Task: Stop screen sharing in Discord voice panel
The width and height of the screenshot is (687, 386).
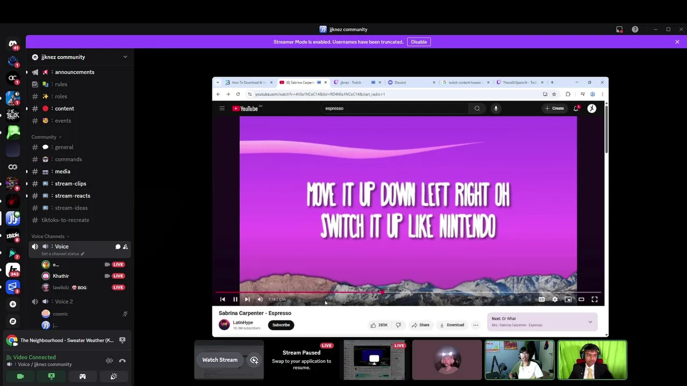Action: 52,376
